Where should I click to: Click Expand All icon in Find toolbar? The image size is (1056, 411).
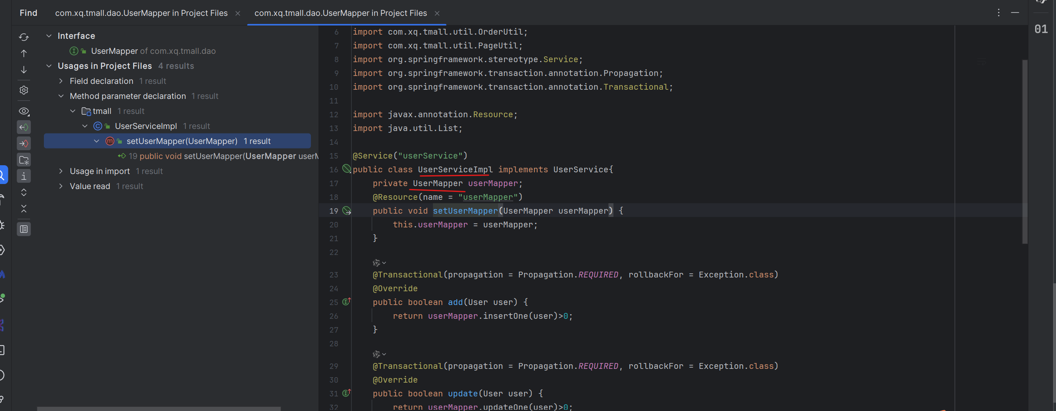coord(24,192)
